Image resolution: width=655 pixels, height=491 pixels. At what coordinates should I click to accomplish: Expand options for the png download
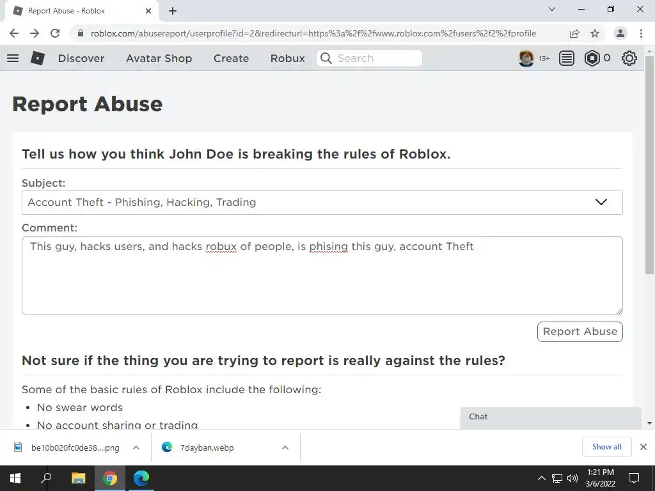pos(136,448)
